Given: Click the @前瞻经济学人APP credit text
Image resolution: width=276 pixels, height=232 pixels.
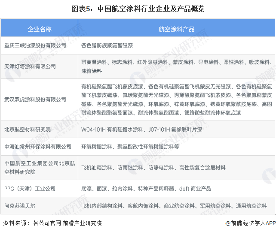Looking at the screenshot, I should pyautogui.click(x=251, y=223).
